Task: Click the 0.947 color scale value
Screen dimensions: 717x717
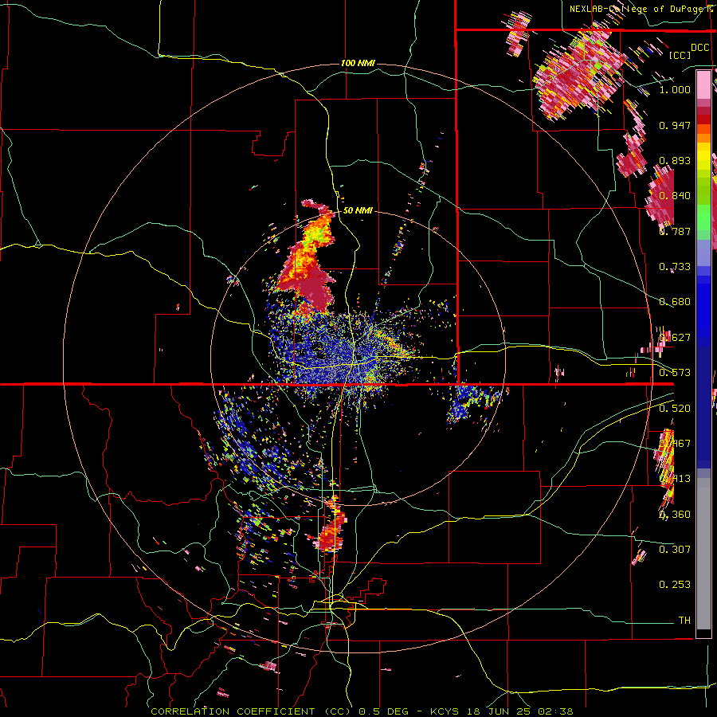Action: click(675, 125)
